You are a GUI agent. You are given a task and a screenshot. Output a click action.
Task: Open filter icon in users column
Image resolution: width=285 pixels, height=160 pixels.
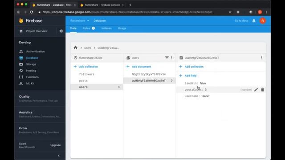pyautogui.click(x=167, y=58)
